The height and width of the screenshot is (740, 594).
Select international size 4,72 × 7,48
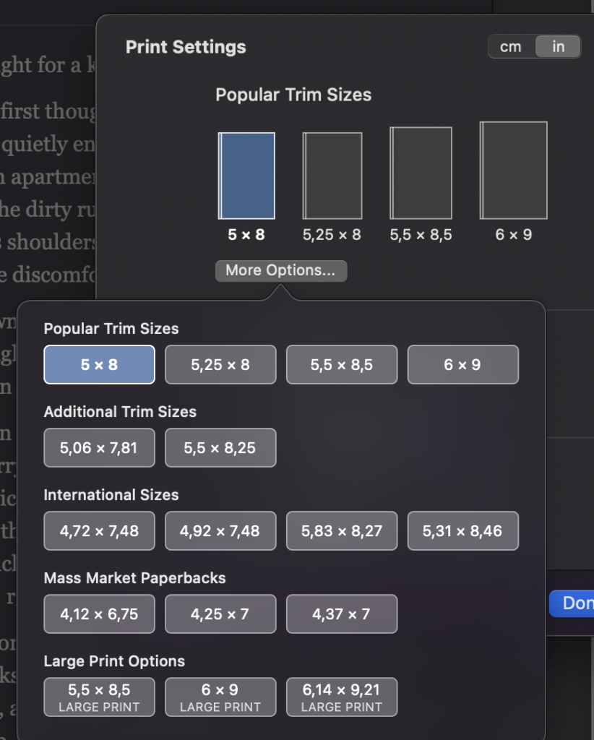click(99, 531)
